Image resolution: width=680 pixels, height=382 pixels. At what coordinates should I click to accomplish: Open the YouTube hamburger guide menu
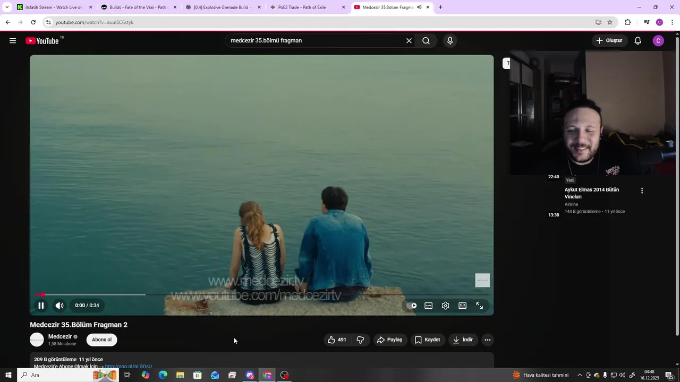(13, 41)
